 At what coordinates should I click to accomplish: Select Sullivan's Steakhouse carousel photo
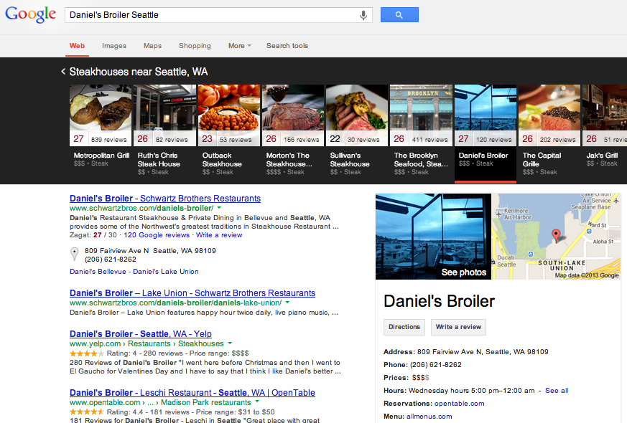(357, 115)
